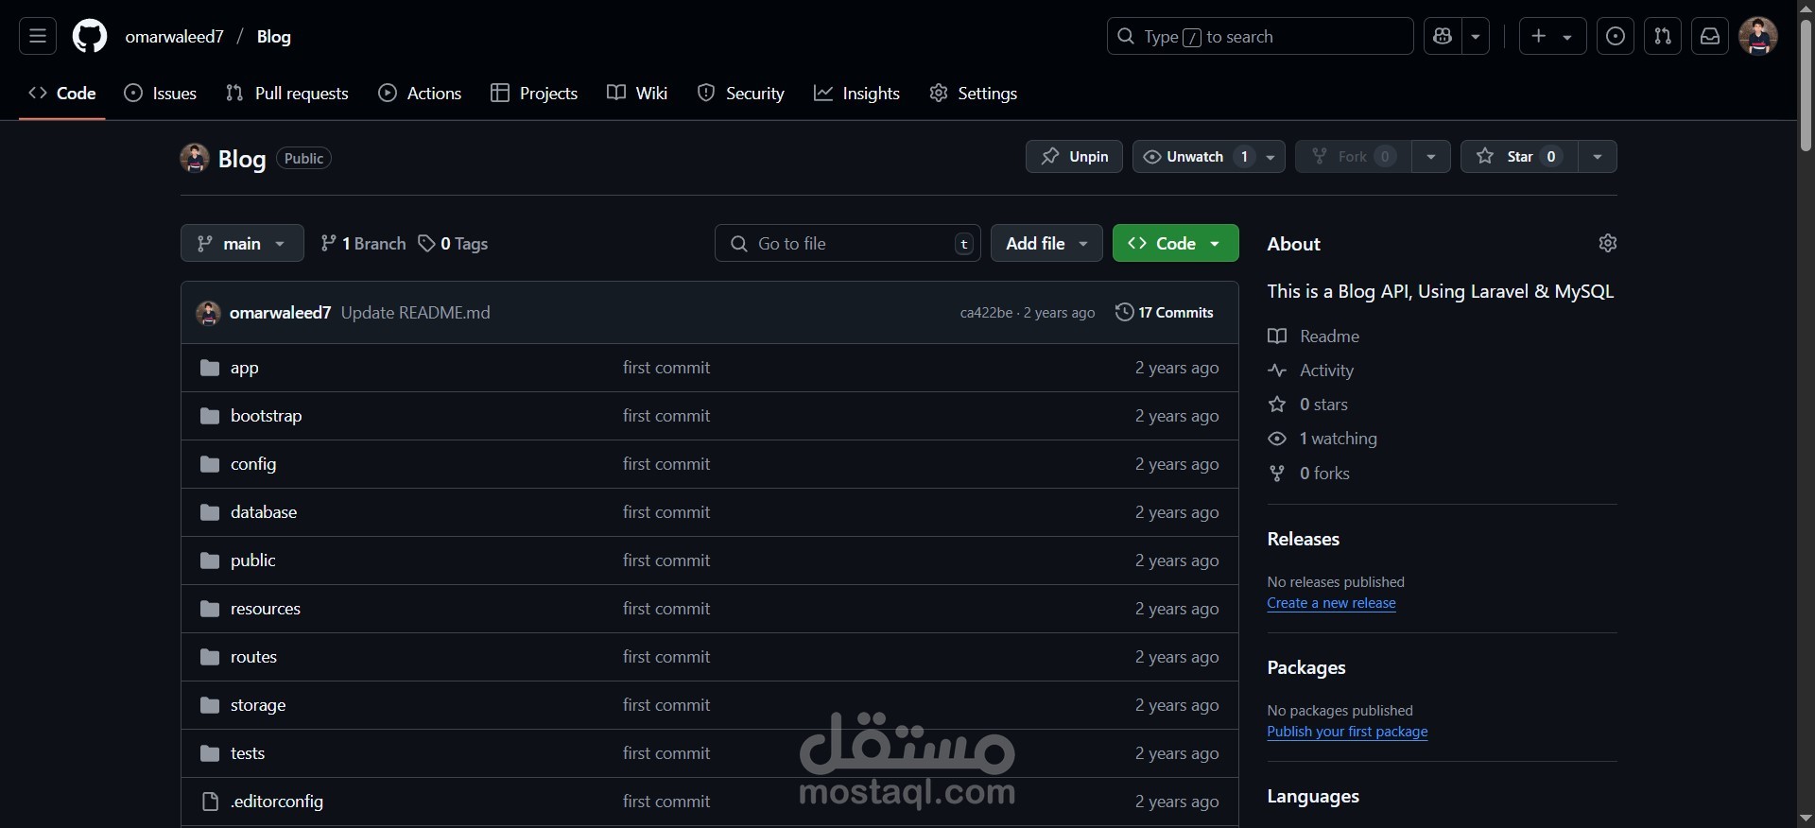Go to GitHub home via Octocat logo

90,37
